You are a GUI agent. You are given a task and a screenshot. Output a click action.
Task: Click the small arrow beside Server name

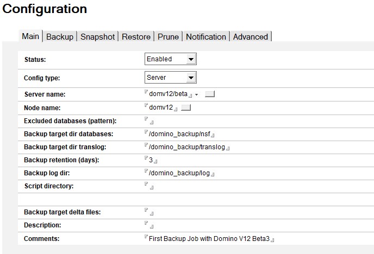[196, 94]
